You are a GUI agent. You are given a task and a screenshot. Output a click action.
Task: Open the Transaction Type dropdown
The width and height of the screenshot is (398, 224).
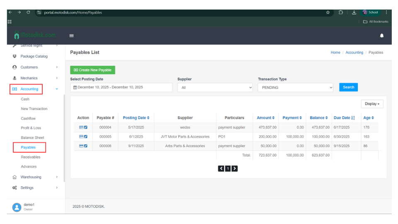tap(295, 88)
